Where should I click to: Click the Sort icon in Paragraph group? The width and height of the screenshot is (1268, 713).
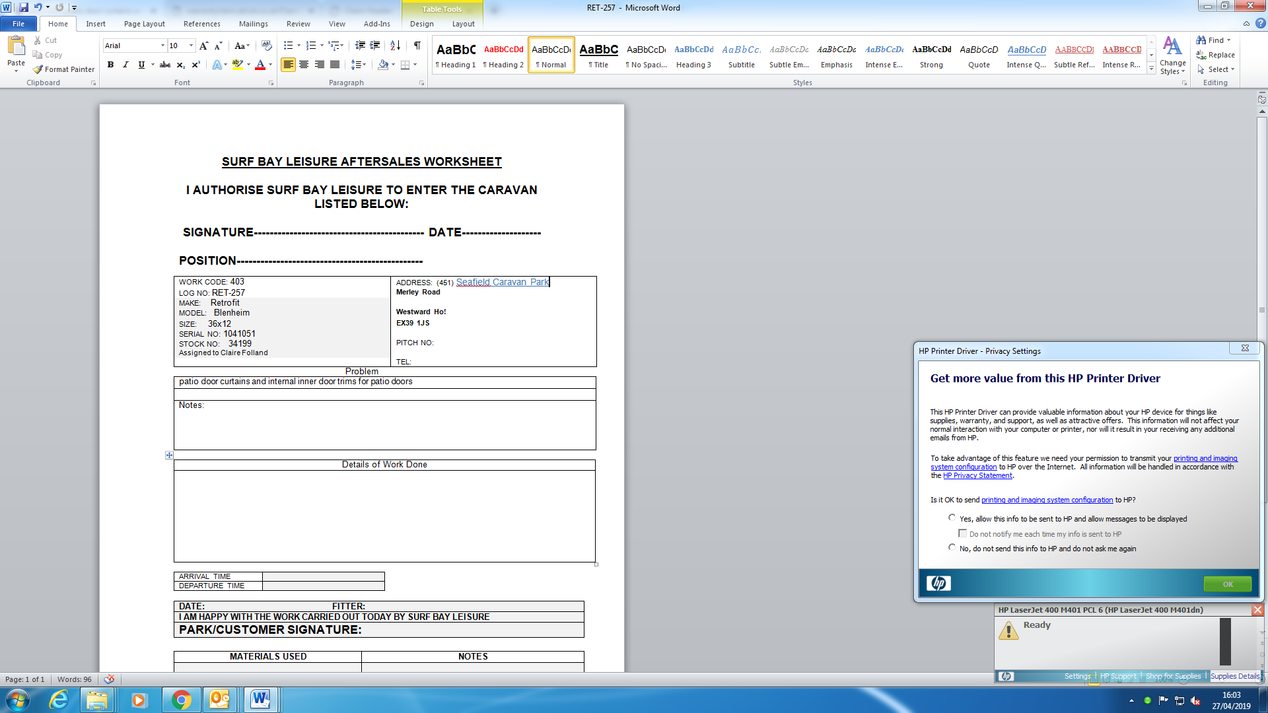point(395,46)
